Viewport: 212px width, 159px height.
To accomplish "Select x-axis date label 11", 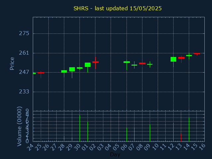I will pos(163,147).
